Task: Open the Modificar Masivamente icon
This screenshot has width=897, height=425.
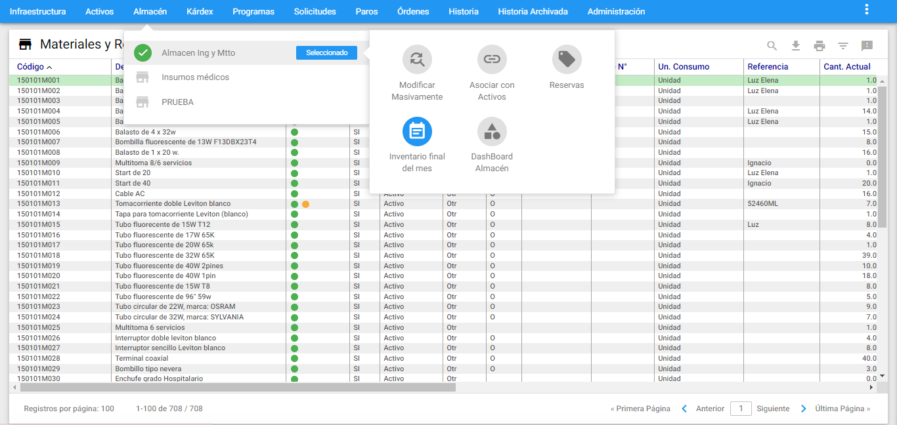Action: 417,60
